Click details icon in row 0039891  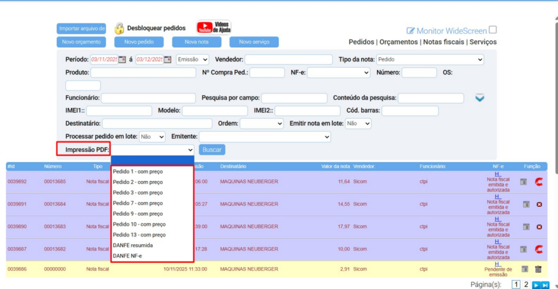(x=526, y=205)
